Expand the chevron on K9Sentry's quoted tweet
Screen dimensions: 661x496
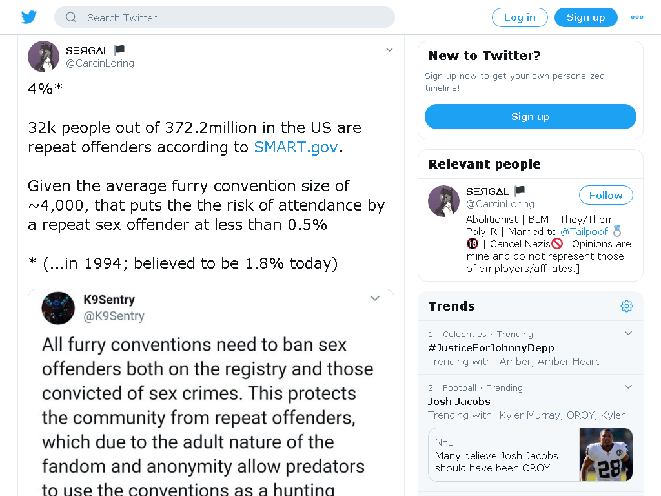coord(375,298)
